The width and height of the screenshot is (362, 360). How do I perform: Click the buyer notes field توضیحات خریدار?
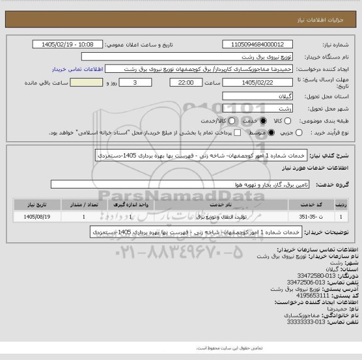click(196, 232)
